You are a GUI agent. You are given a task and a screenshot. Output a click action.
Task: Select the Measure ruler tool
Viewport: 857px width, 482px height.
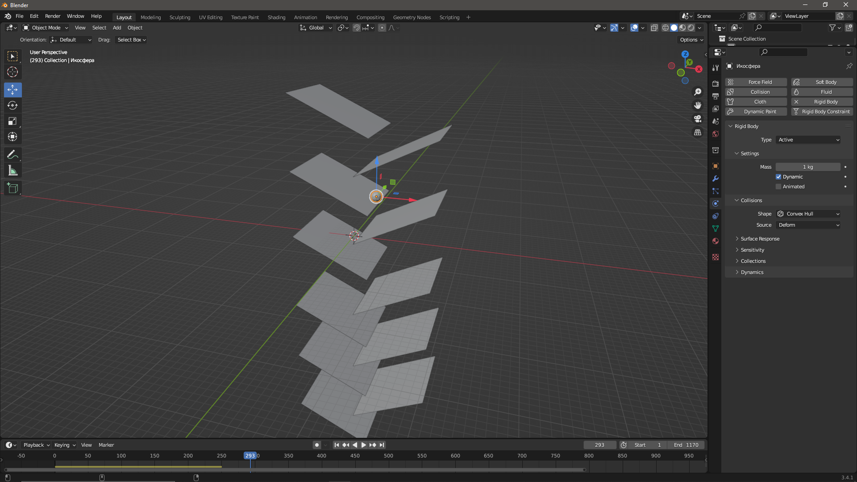(x=12, y=170)
